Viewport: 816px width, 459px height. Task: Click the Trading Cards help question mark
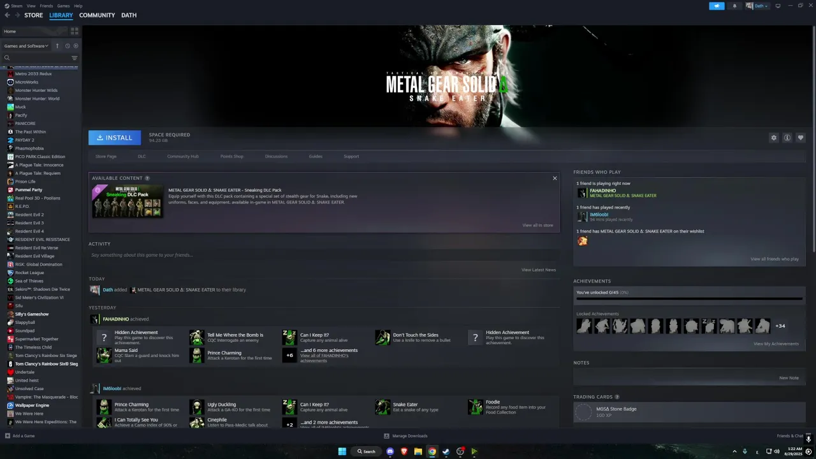click(617, 397)
